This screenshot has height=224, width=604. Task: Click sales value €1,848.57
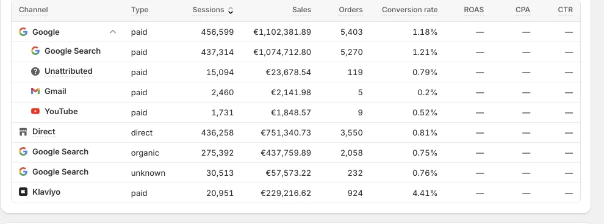pyautogui.click(x=291, y=112)
